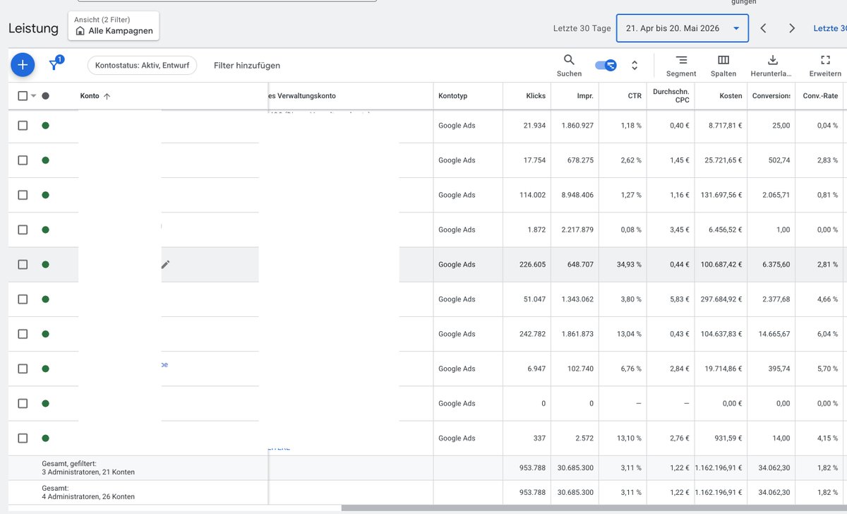The width and height of the screenshot is (847, 514).
Task: Click Gesamt, gefiltert: 3 Administratoren, 21 Konten
Action: point(88,467)
